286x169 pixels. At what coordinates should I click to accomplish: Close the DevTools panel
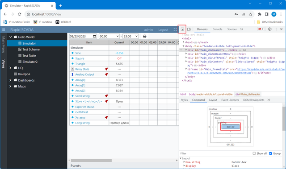[x=281, y=29]
